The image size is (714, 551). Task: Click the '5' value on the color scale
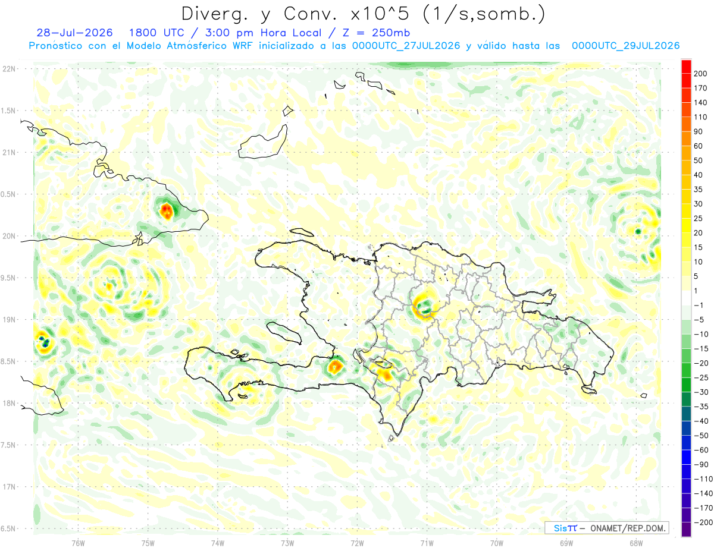(x=696, y=276)
